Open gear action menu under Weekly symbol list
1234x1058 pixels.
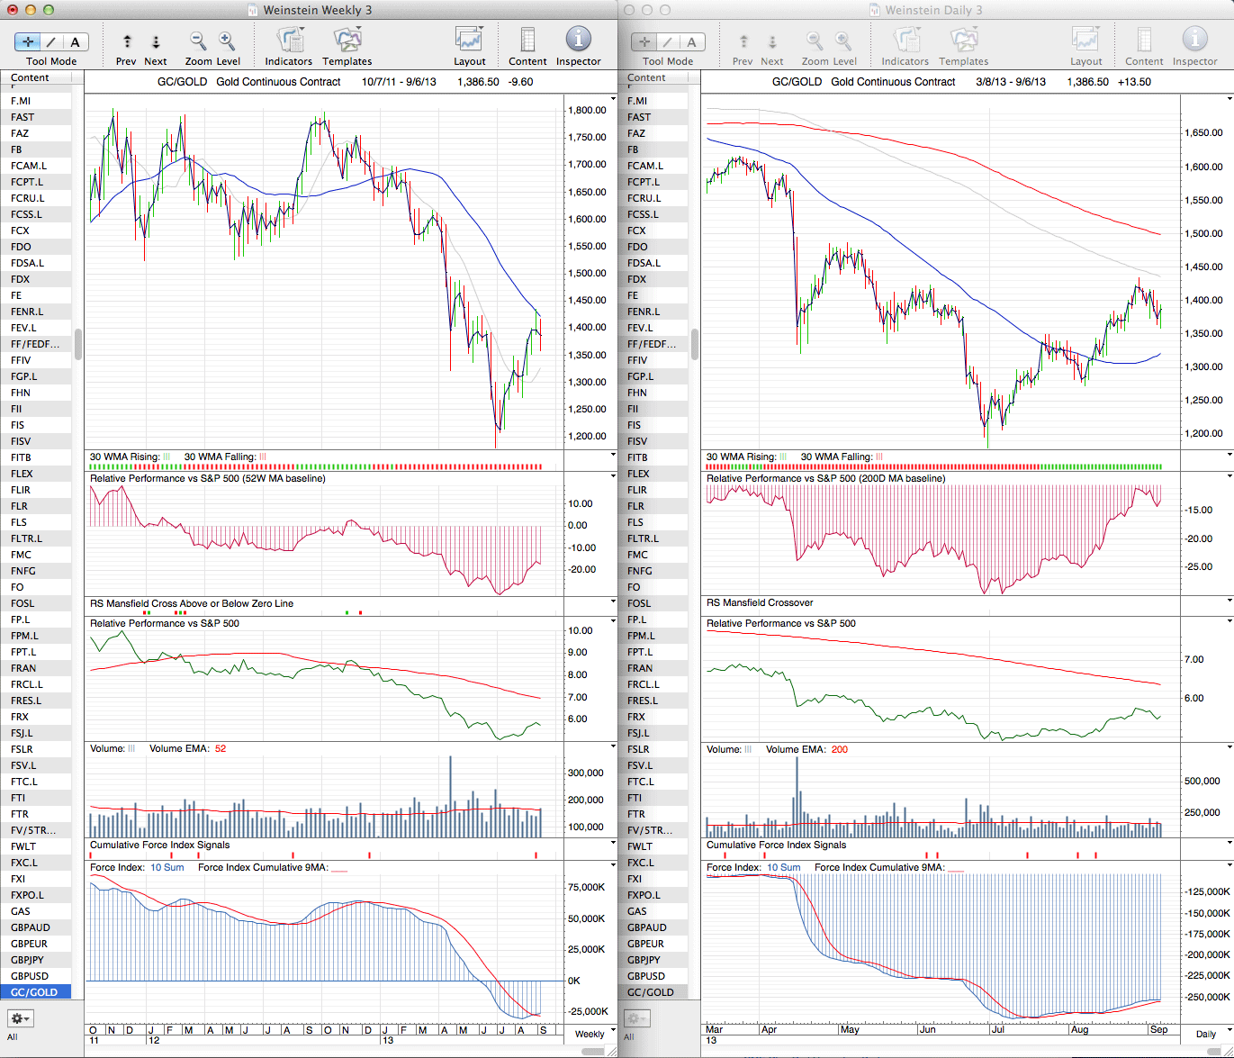point(21,1018)
